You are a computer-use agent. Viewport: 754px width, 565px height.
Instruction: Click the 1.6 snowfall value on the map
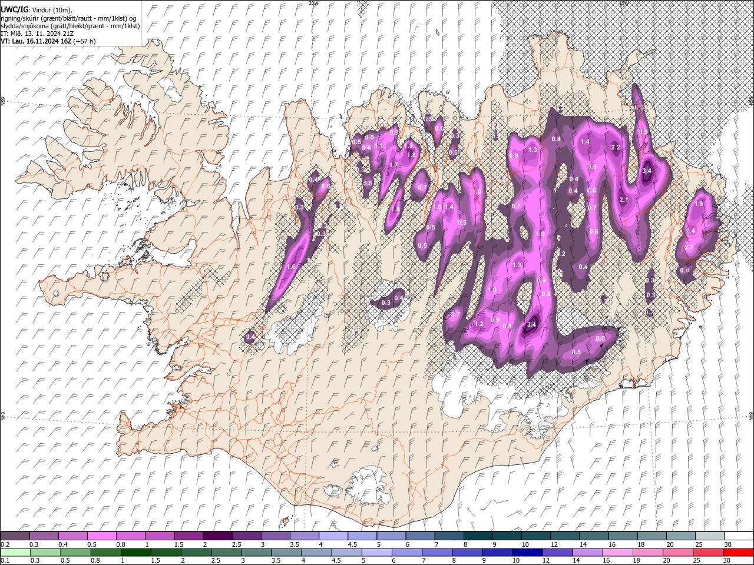290,267
